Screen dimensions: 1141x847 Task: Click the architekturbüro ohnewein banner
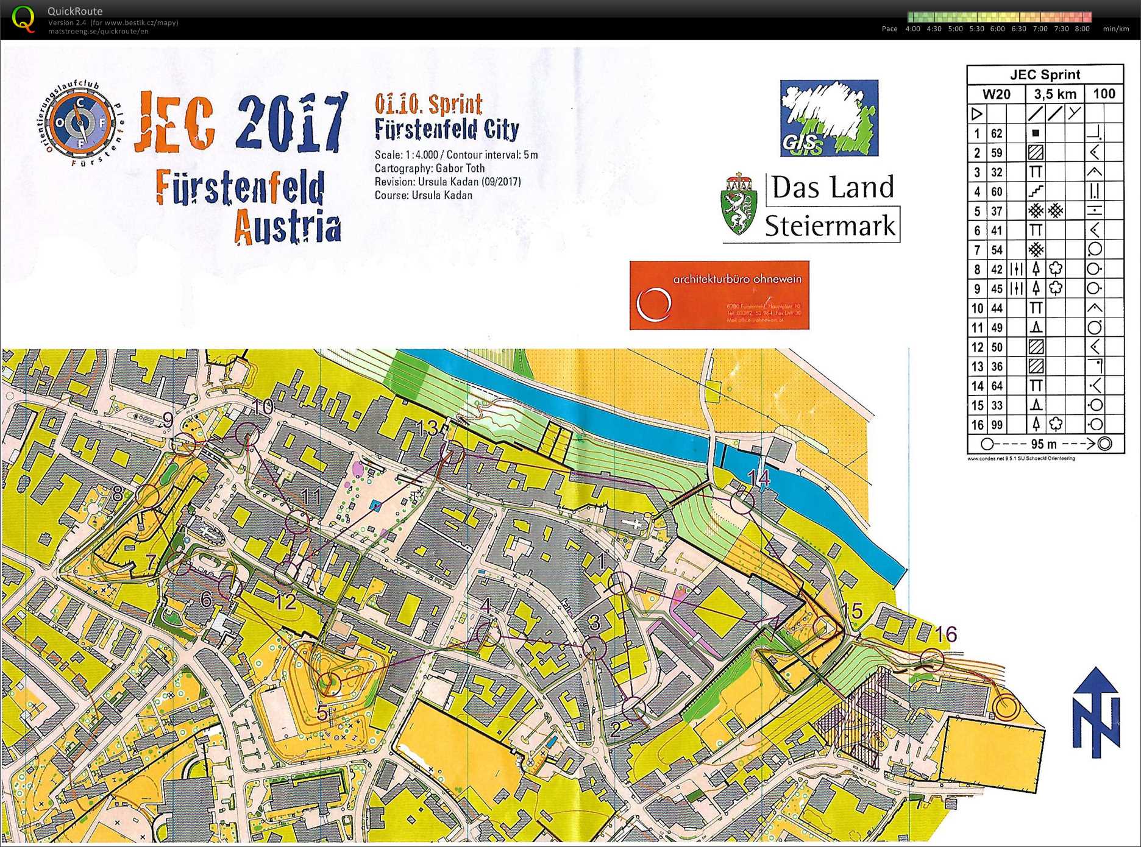[719, 296]
